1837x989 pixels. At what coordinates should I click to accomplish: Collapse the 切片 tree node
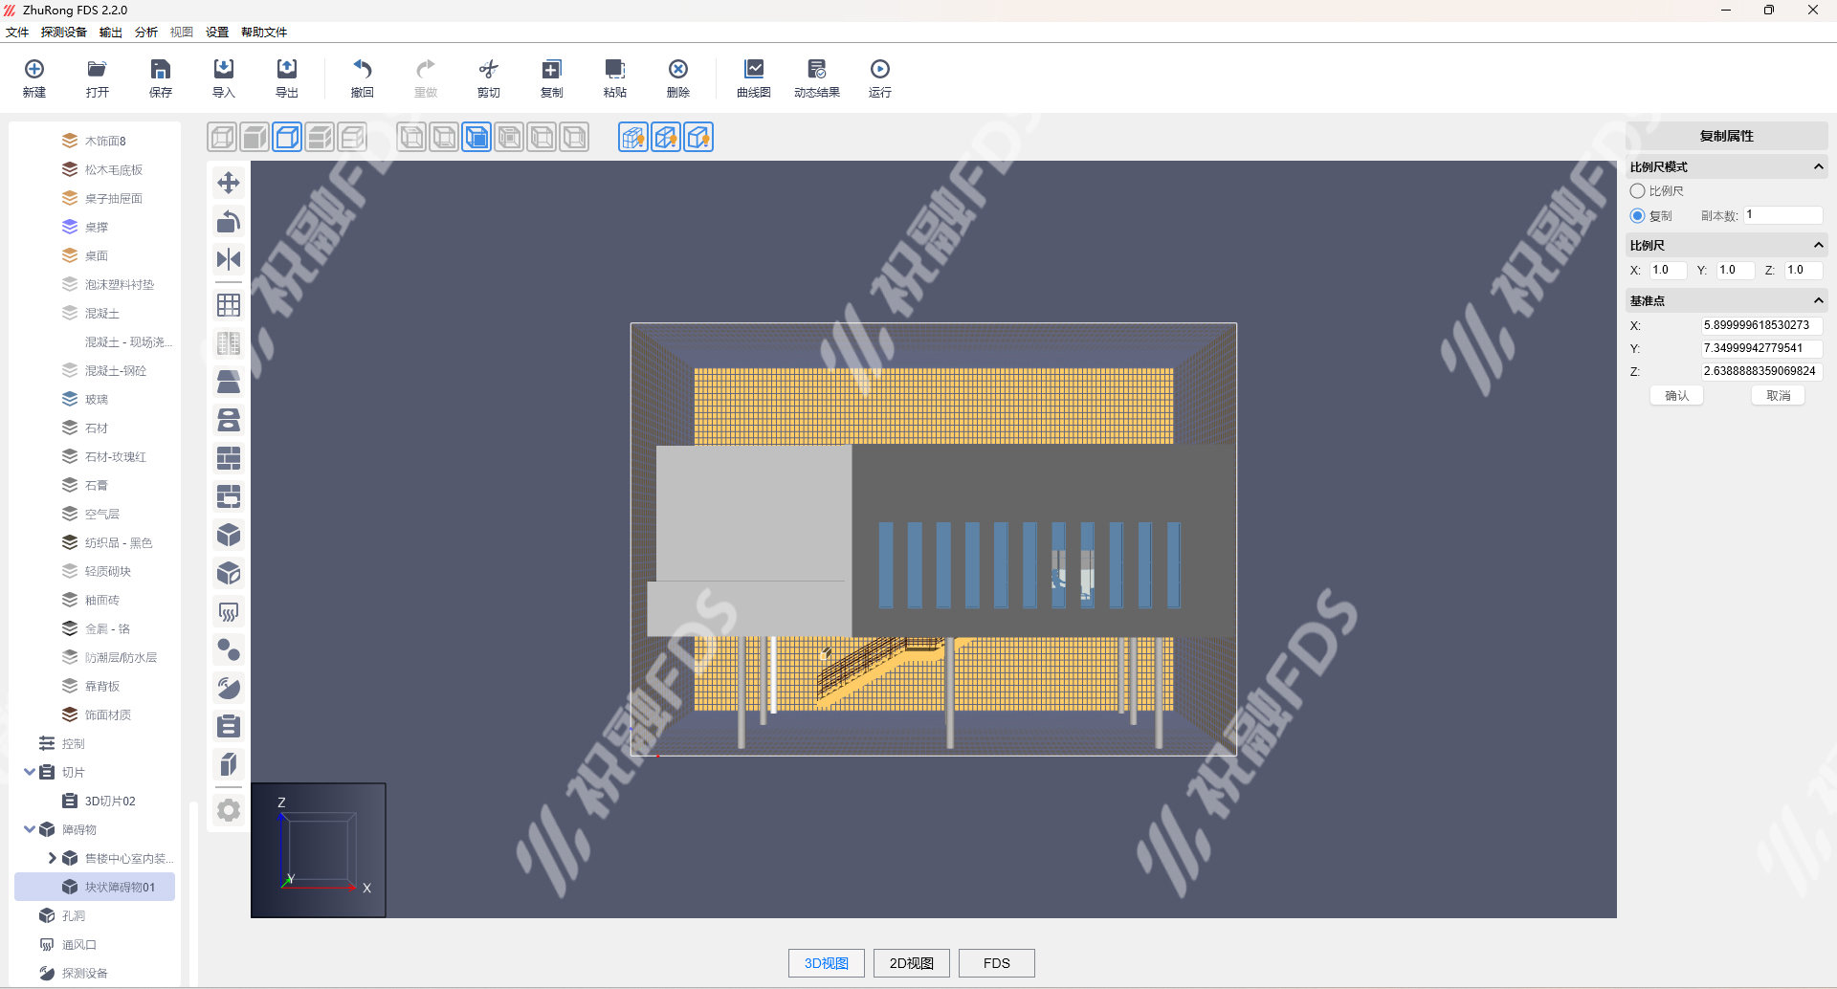tap(30, 772)
